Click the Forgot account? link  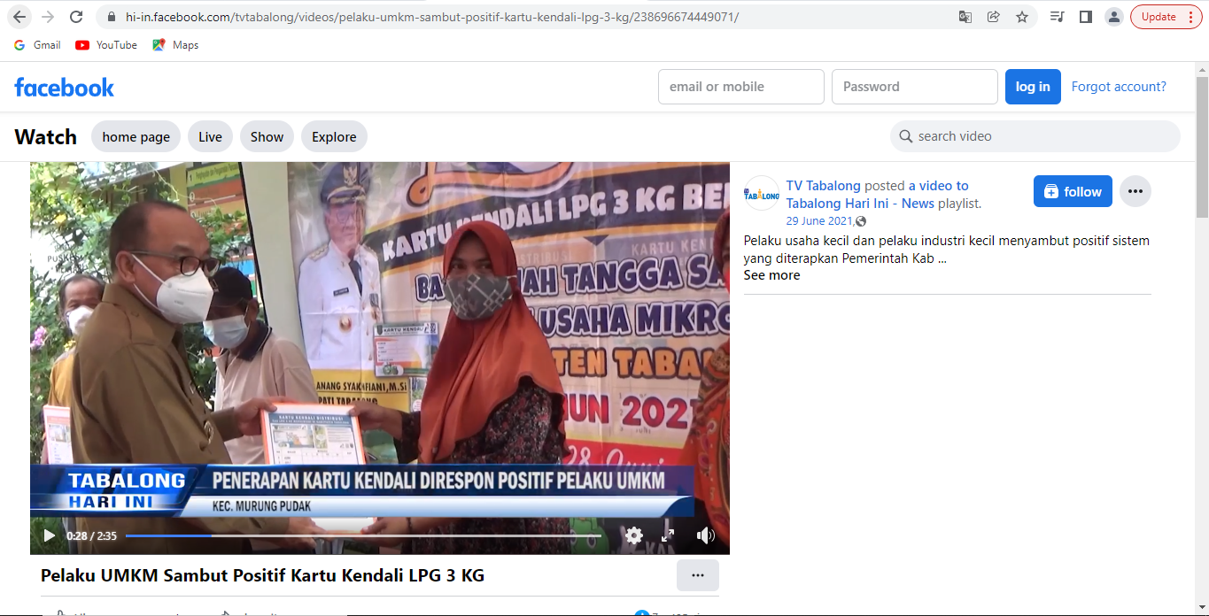[1119, 87]
